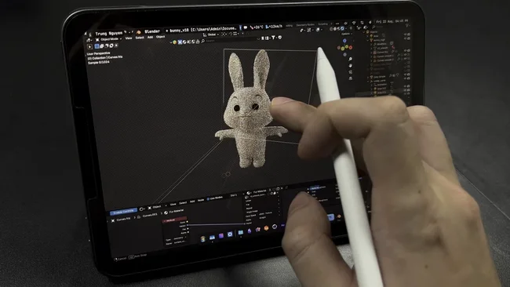Click the filter funnel icon in the viewport top bar
This screenshot has width=510, height=287.
pos(273,38)
